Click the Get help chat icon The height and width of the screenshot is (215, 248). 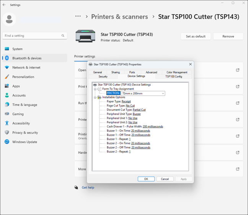point(76,187)
